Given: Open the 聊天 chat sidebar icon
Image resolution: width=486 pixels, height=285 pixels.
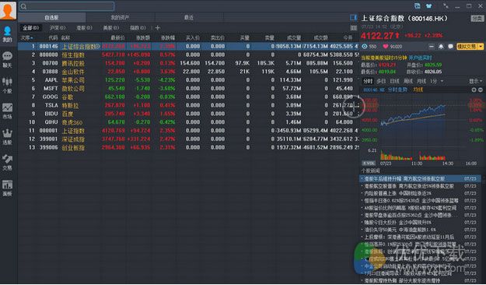Looking at the screenshot, I should click(7, 59).
